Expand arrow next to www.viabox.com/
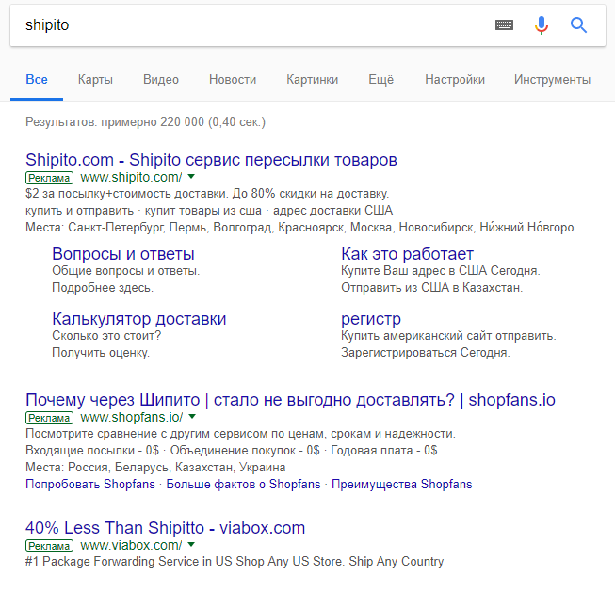 (191, 544)
